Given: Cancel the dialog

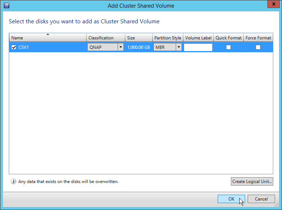Looking at the screenshot, I should (261, 199).
